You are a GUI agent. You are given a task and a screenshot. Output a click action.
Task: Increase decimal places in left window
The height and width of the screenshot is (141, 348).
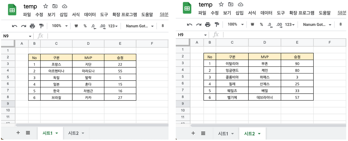[x=102, y=26]
